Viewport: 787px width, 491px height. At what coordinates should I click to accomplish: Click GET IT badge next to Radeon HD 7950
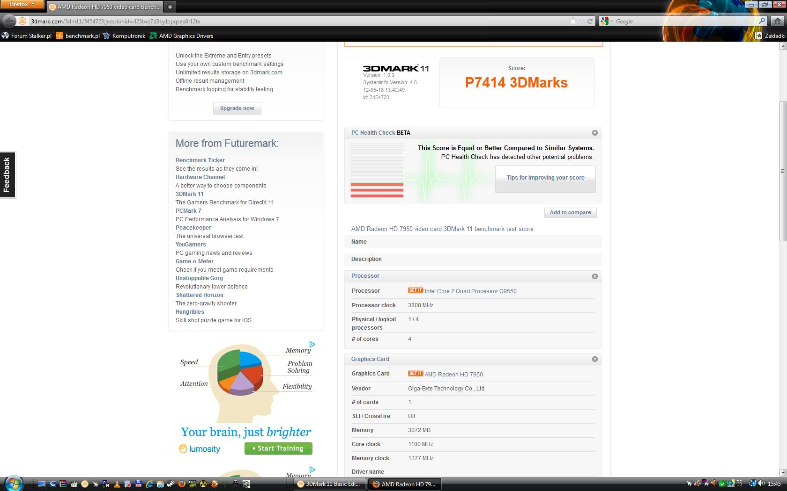pos(415,374)
